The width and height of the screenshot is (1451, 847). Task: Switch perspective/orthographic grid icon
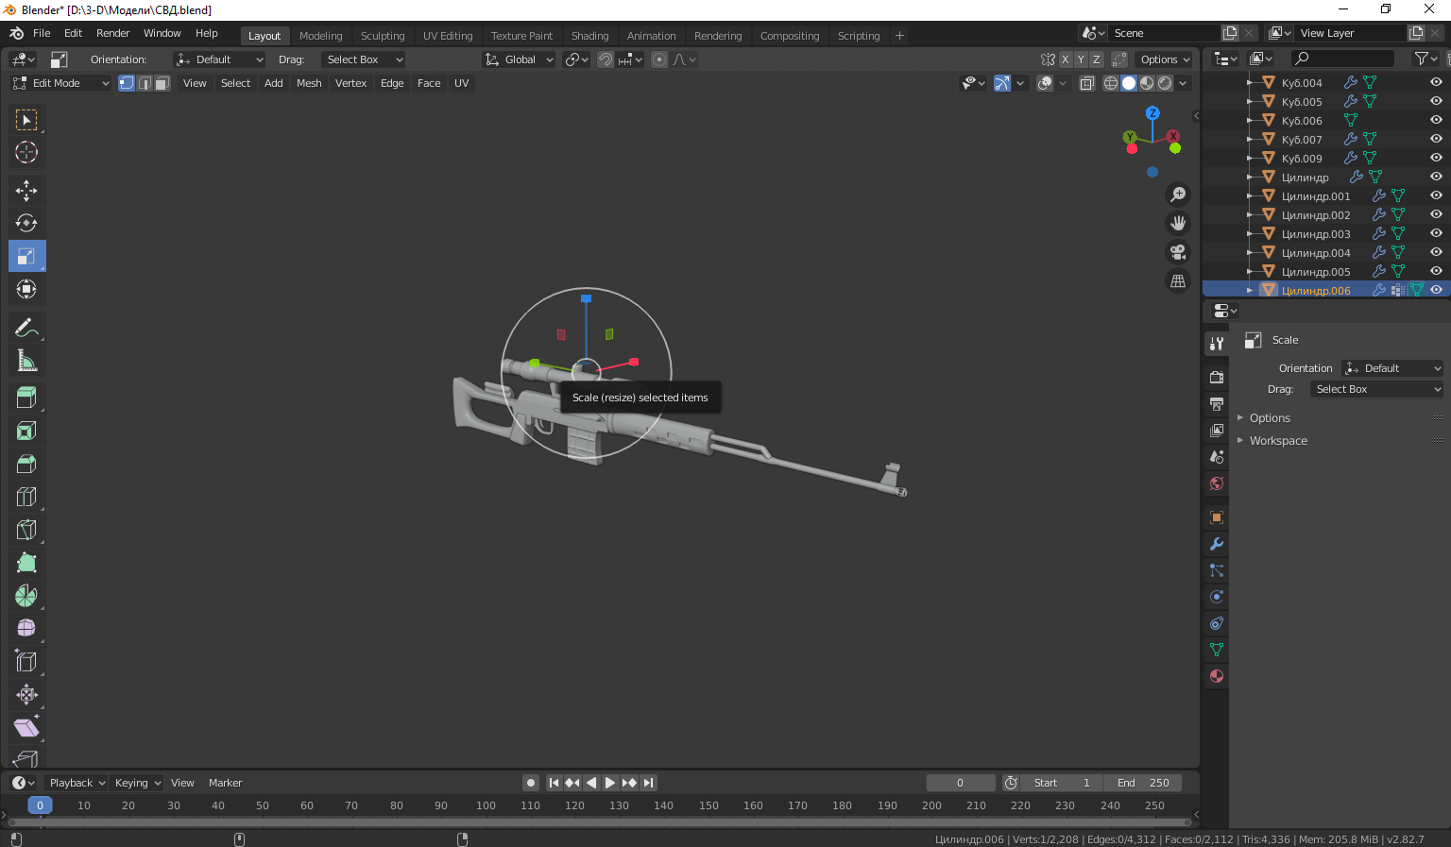coord(1178,281)
